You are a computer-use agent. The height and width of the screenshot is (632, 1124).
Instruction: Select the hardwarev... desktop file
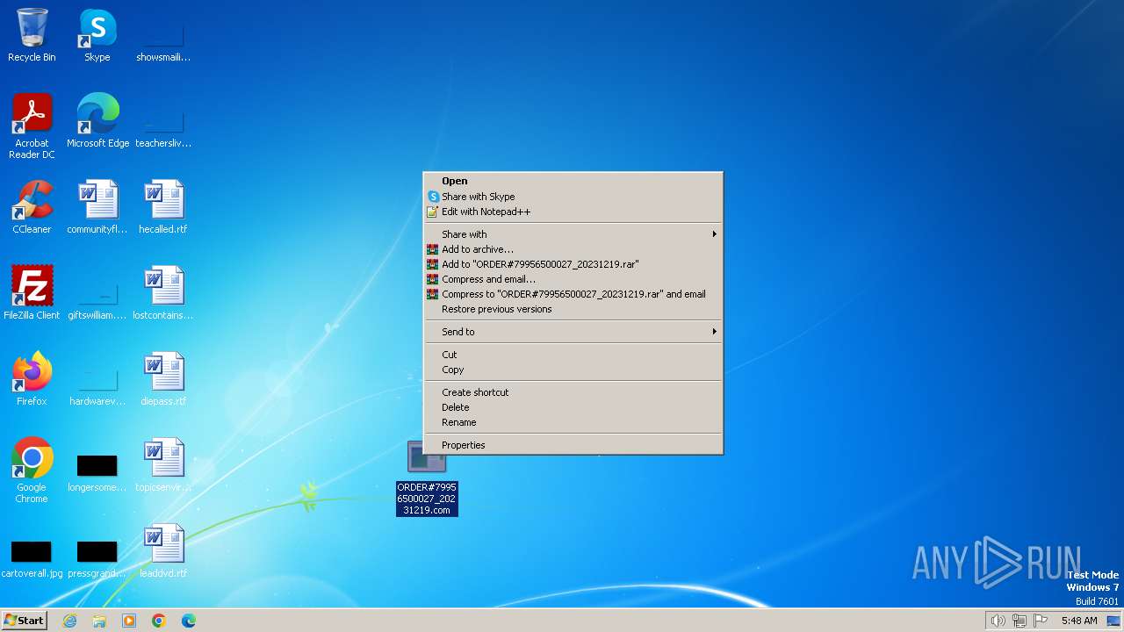pos(97,386)
